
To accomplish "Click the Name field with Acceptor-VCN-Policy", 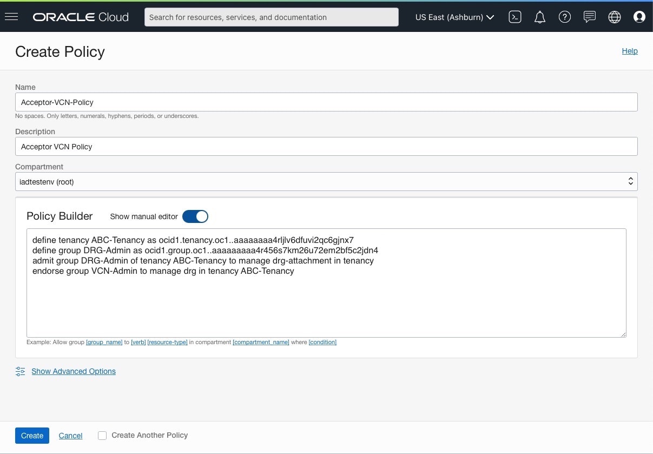I will coord(326,102).
